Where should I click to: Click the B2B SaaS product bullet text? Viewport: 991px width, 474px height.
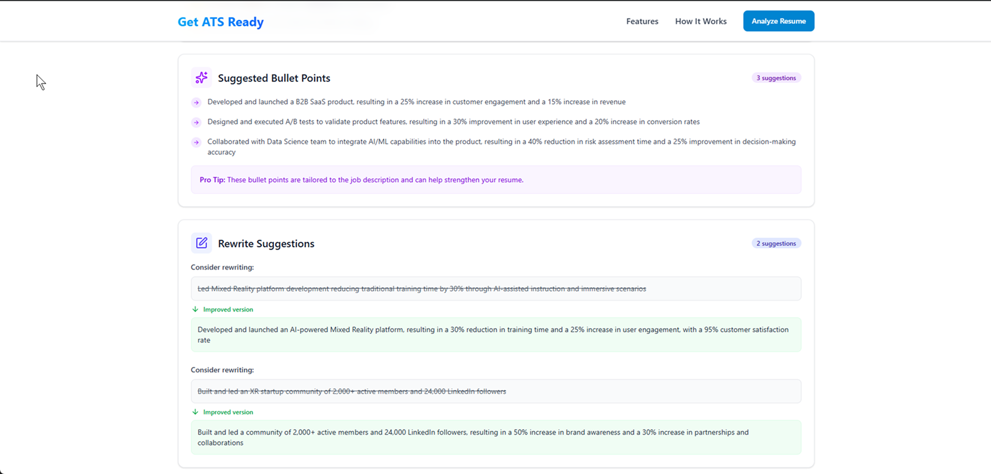[416, 102]
